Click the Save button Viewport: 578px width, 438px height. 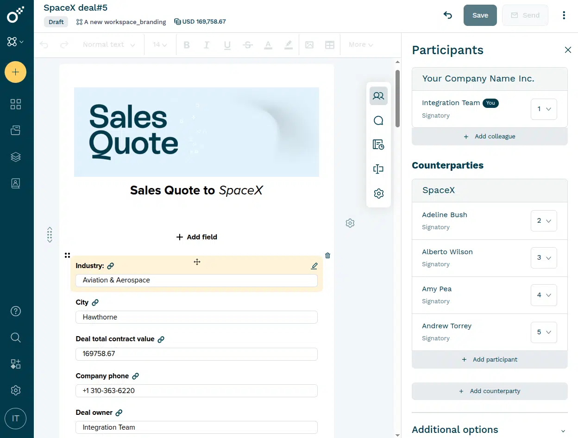480,15
